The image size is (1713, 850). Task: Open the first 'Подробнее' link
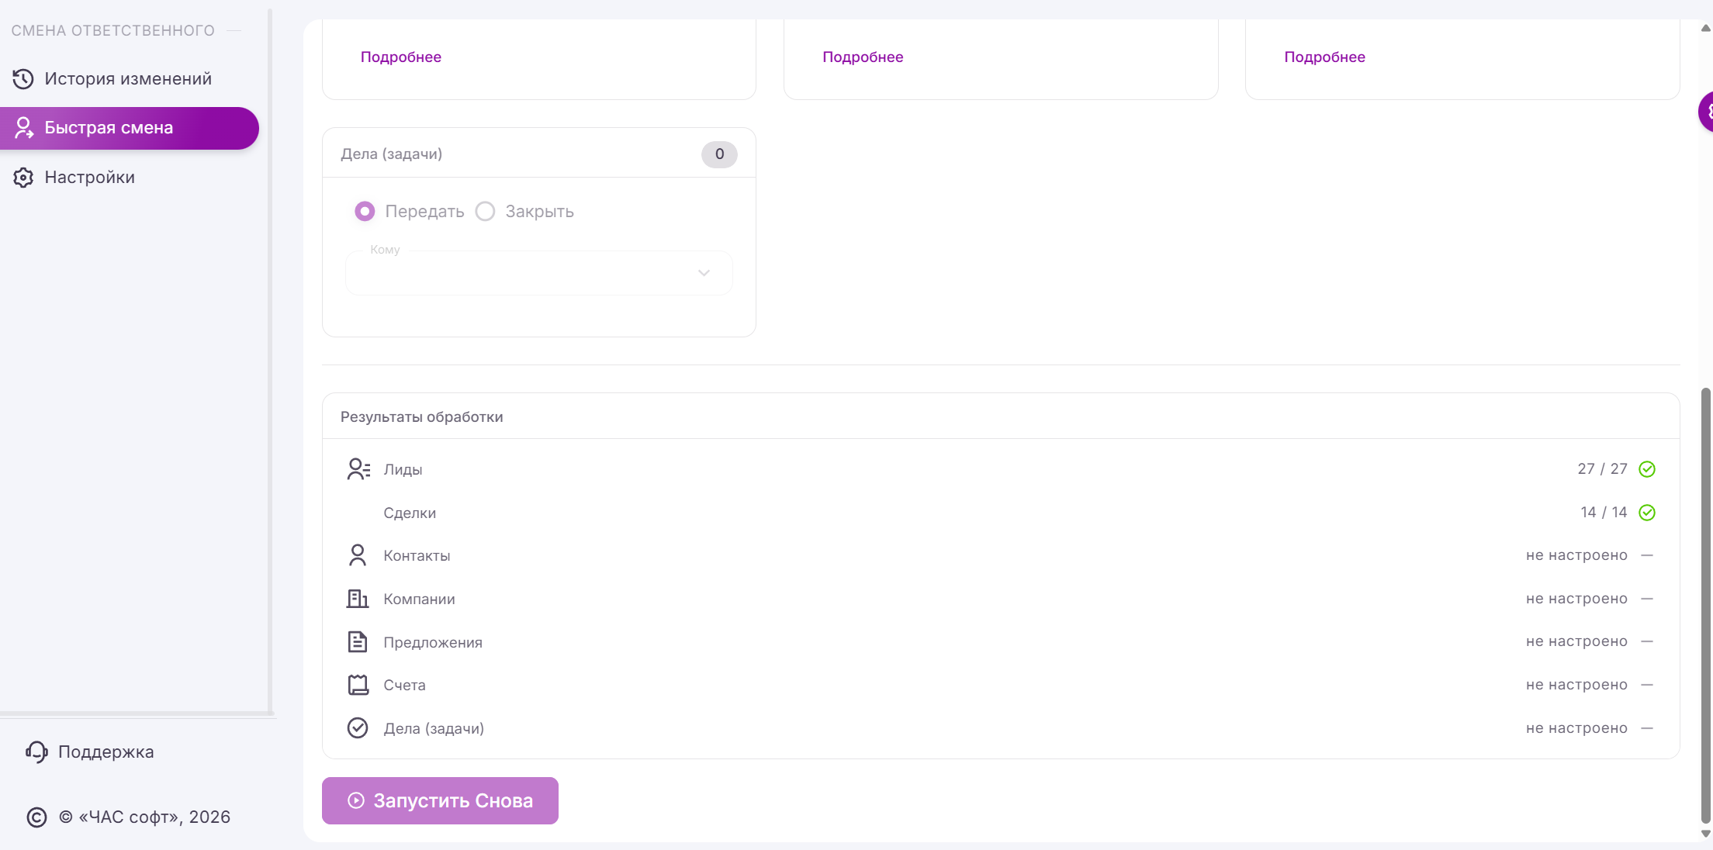click(x=400, y=57)
